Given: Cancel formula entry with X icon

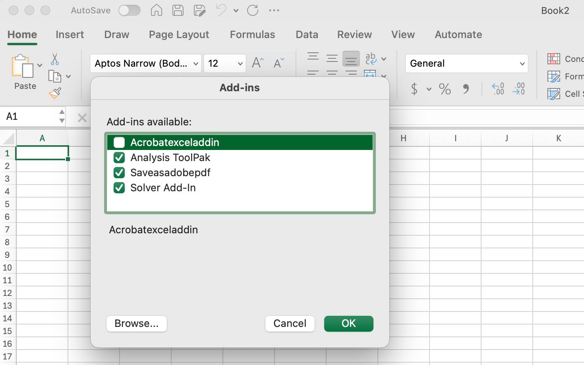Looking at the screenshot, I should pos(82,117).
